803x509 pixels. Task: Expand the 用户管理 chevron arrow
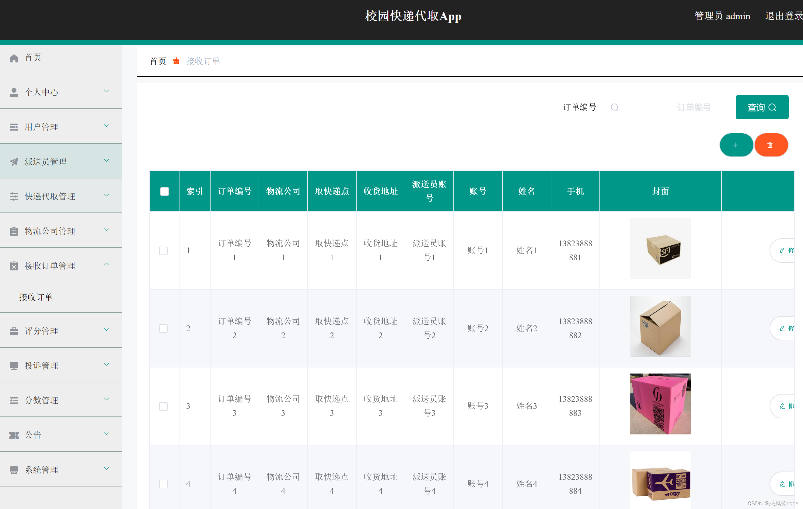point(106,126)
